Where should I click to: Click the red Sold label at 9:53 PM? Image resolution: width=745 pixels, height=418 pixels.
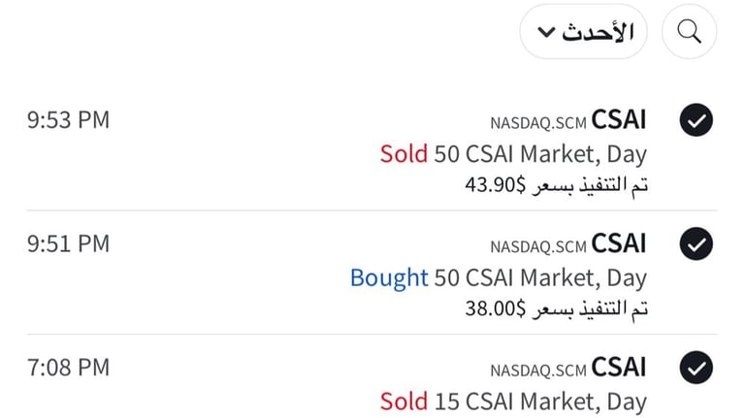(x=404, y=154)
